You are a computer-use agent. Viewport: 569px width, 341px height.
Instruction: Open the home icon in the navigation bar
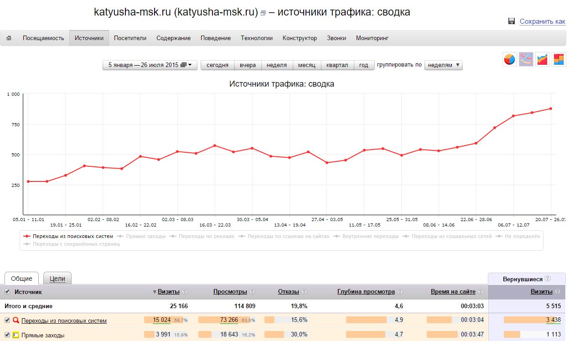point(8,38)
